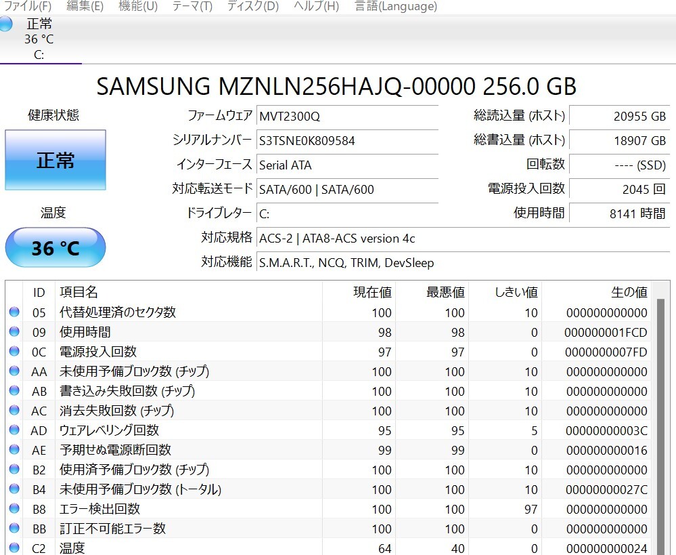Click the standard field ACS-2 | ATA8-ACS
The width and height of the screenshot is (676, 555).
(463, 238)
